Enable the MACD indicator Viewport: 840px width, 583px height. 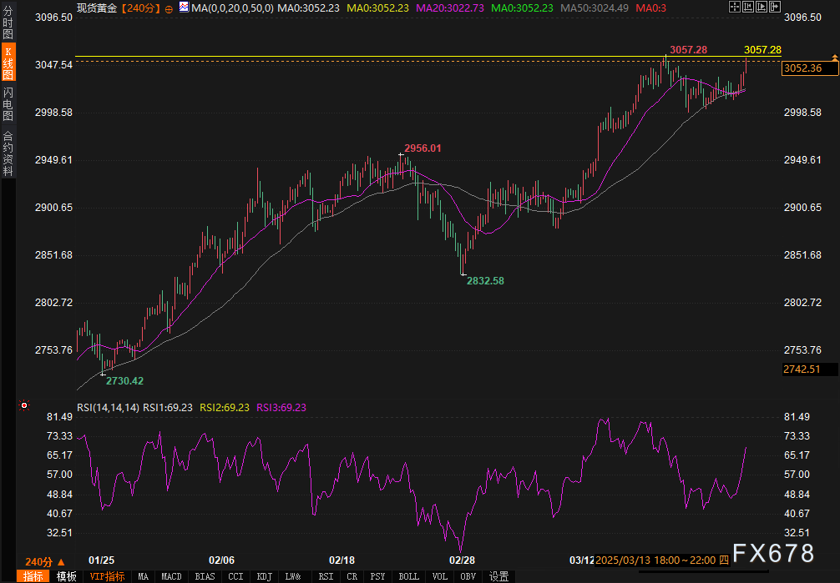(x=171, y=576)
